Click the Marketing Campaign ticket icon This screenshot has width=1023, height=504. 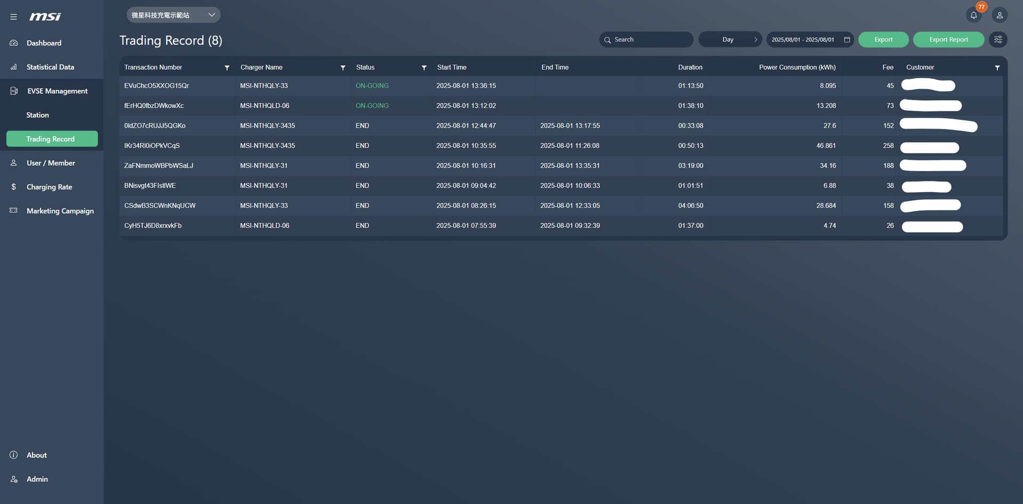pyautogui.click(x=14, y=210)
